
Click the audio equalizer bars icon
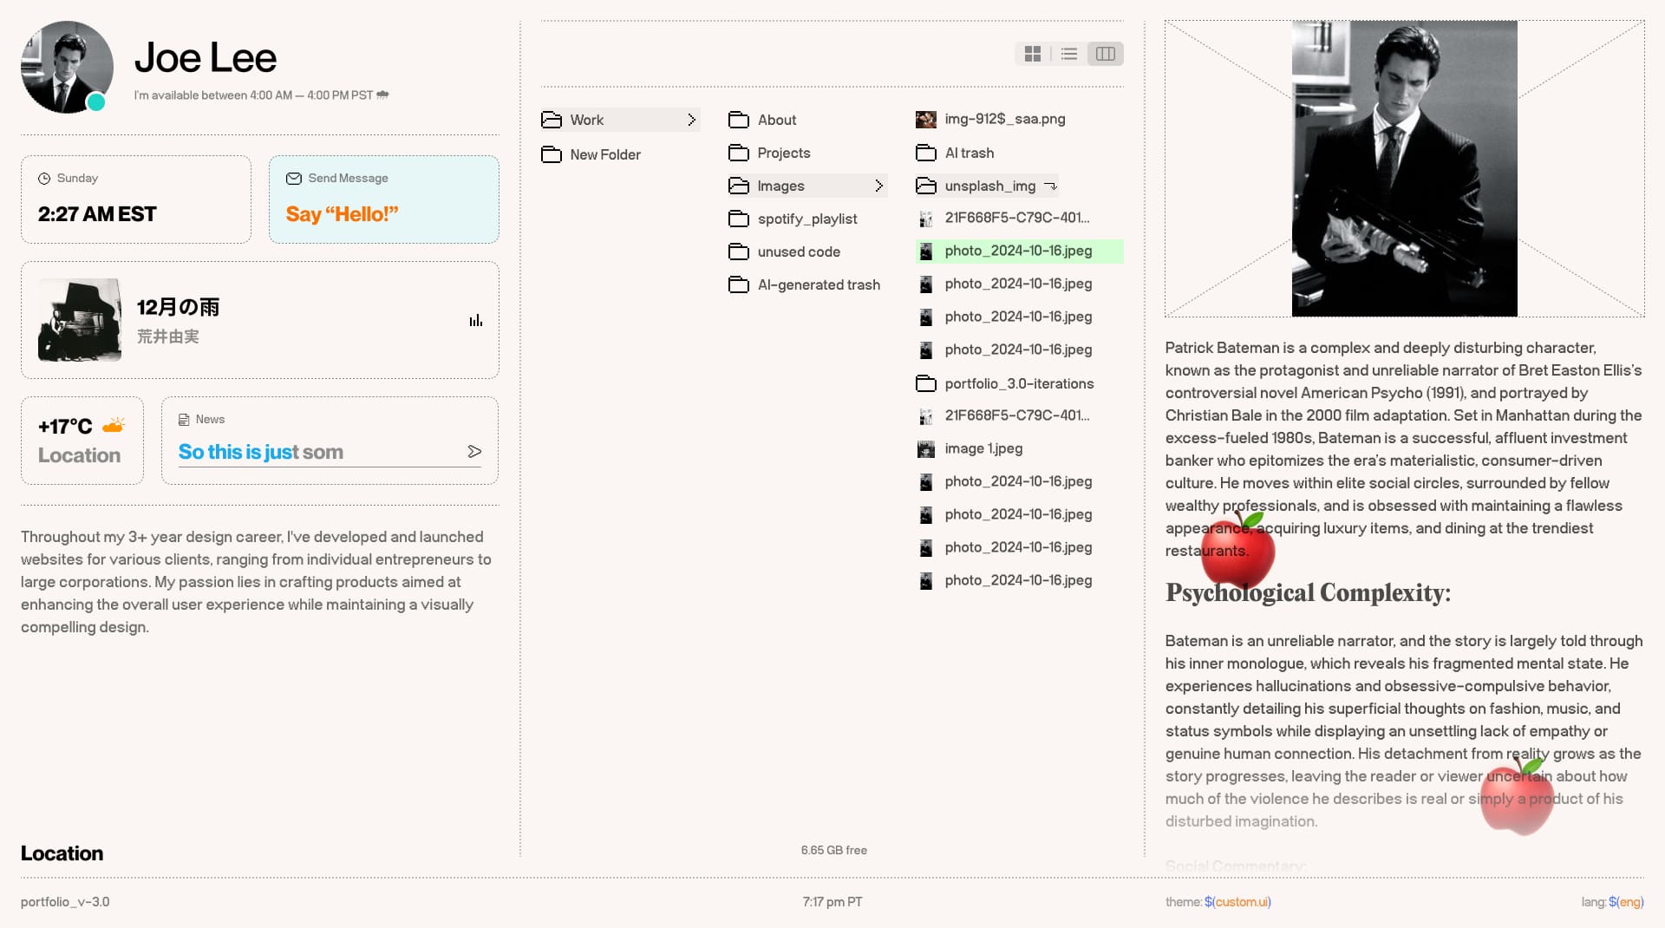click(x=475, y=321)
